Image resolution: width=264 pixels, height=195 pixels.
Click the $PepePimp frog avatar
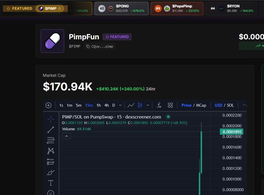pos(167,8)
